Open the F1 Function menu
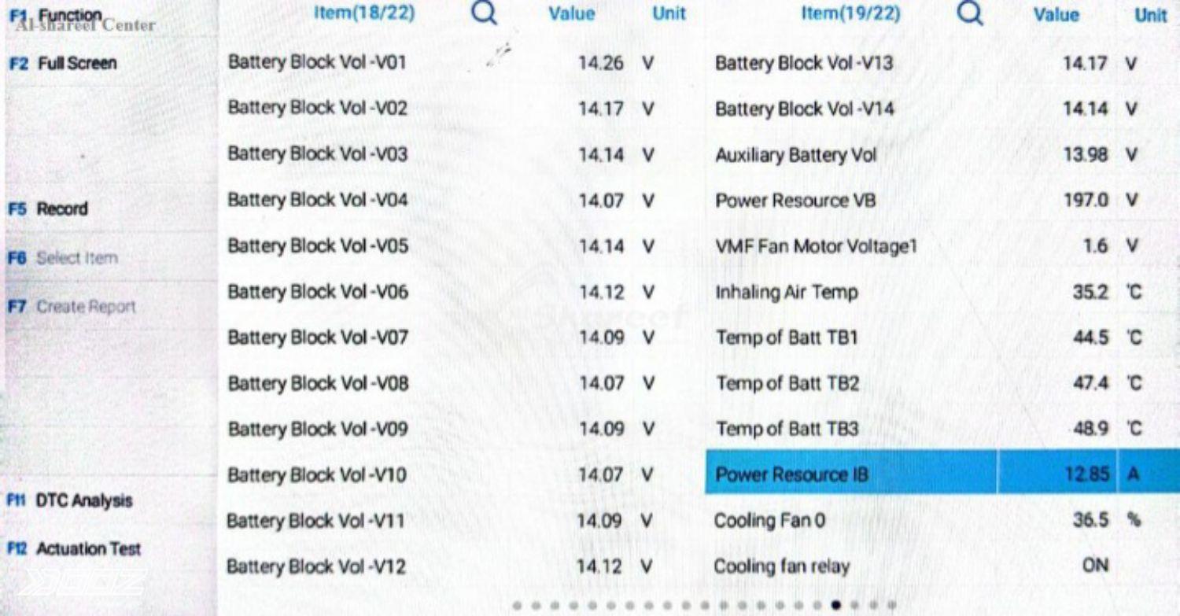This screenshot has height=616, width=1180. (x=55, y=16)
